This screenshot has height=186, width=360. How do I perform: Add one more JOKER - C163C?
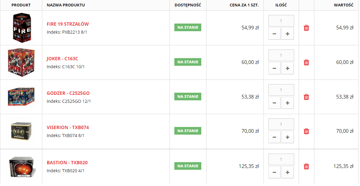coord(288,68)
